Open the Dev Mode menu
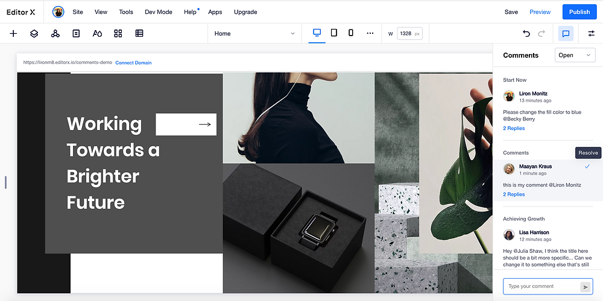603x301 pixels. click(159, 12)
